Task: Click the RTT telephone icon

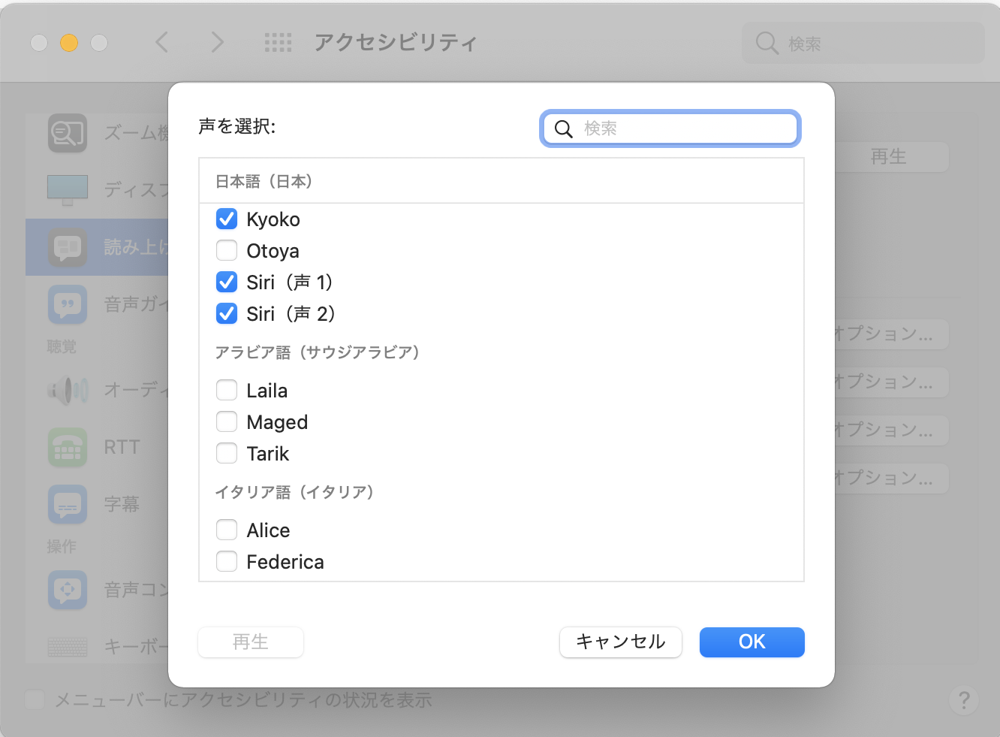Action: coord(68,447)
